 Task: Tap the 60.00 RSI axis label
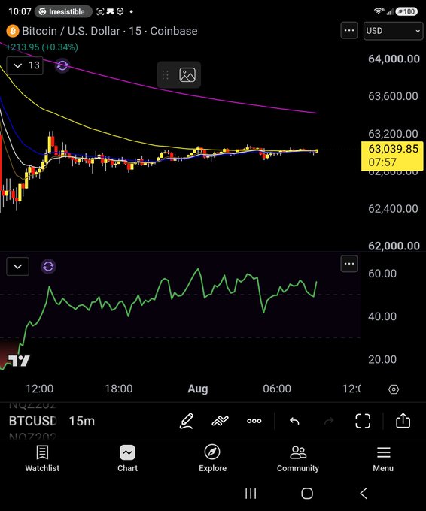382,274
